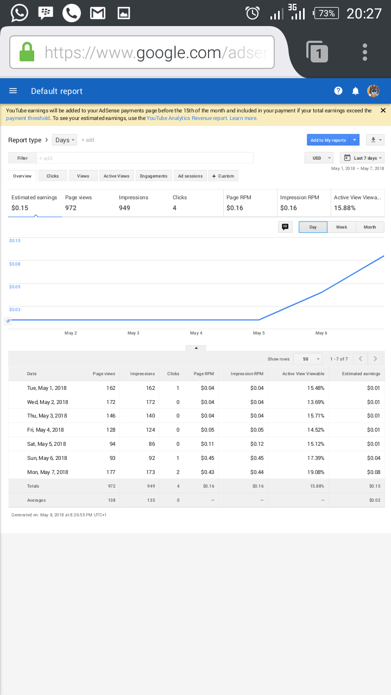Open the account profile avatar
Viewport: 391px width, 695px height.
pyautogui.click(x=373, y=91)
